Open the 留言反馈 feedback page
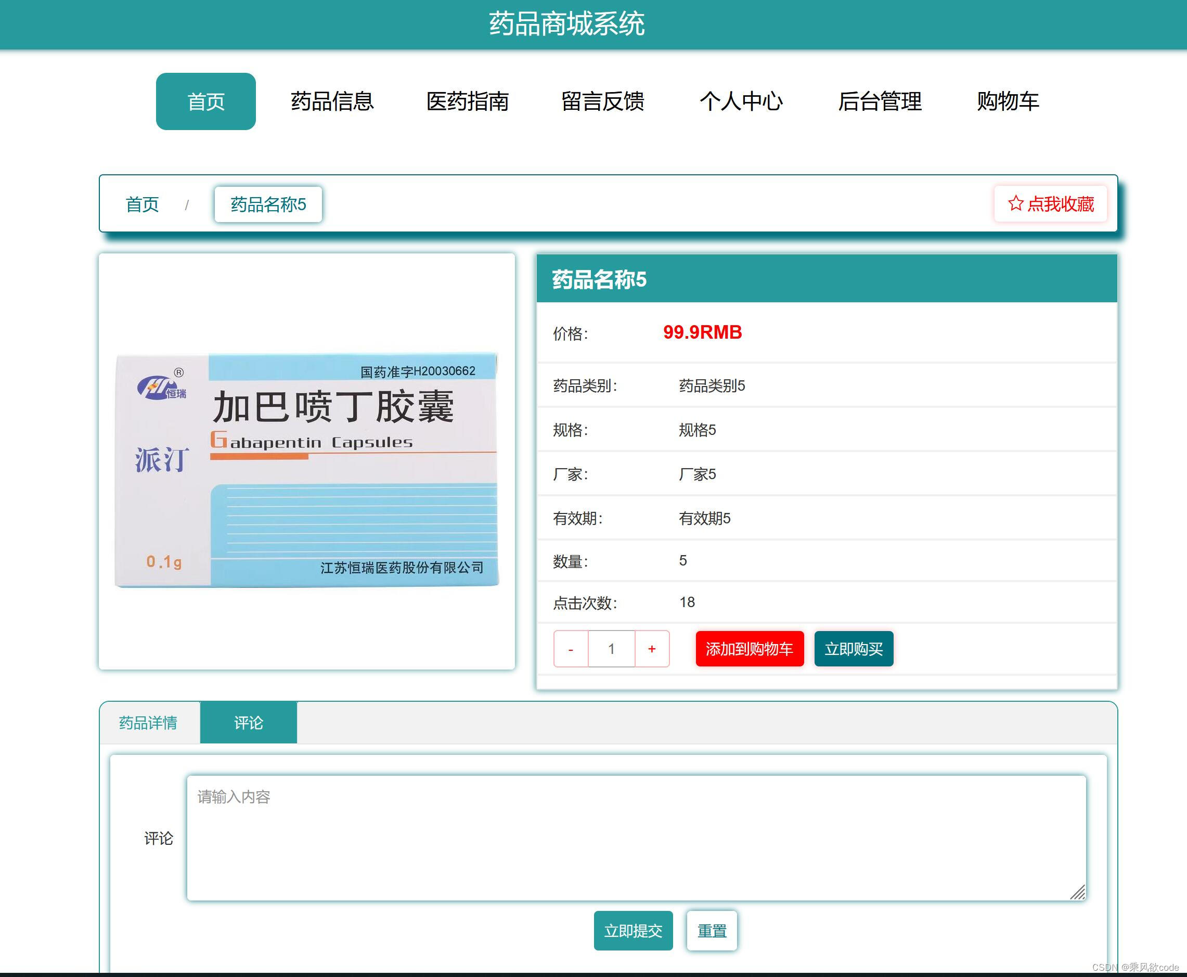This screenshot has width=1187, height=977. point(603,101)
